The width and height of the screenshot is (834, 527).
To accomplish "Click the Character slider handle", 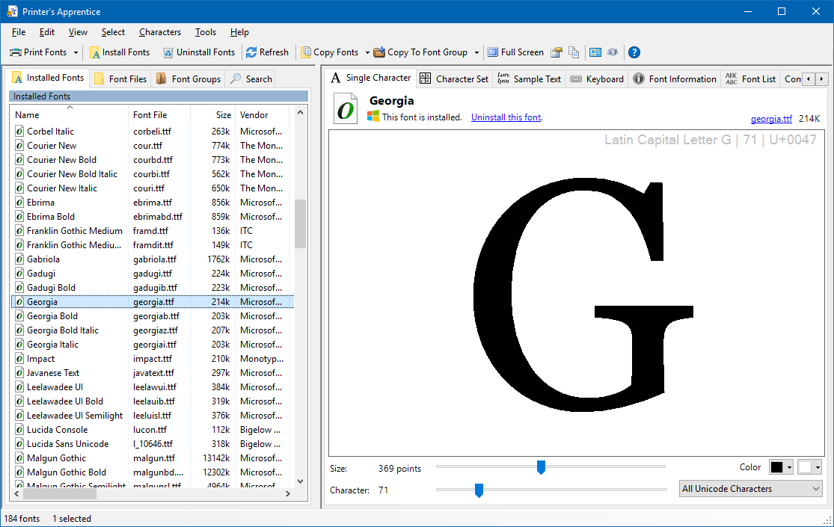I will point(479,490).
